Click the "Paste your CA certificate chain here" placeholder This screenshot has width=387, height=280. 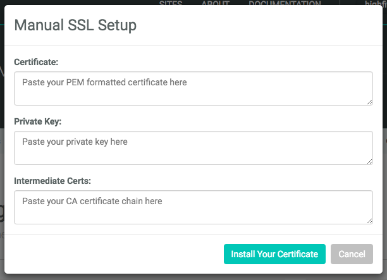(x=92, y=201)
